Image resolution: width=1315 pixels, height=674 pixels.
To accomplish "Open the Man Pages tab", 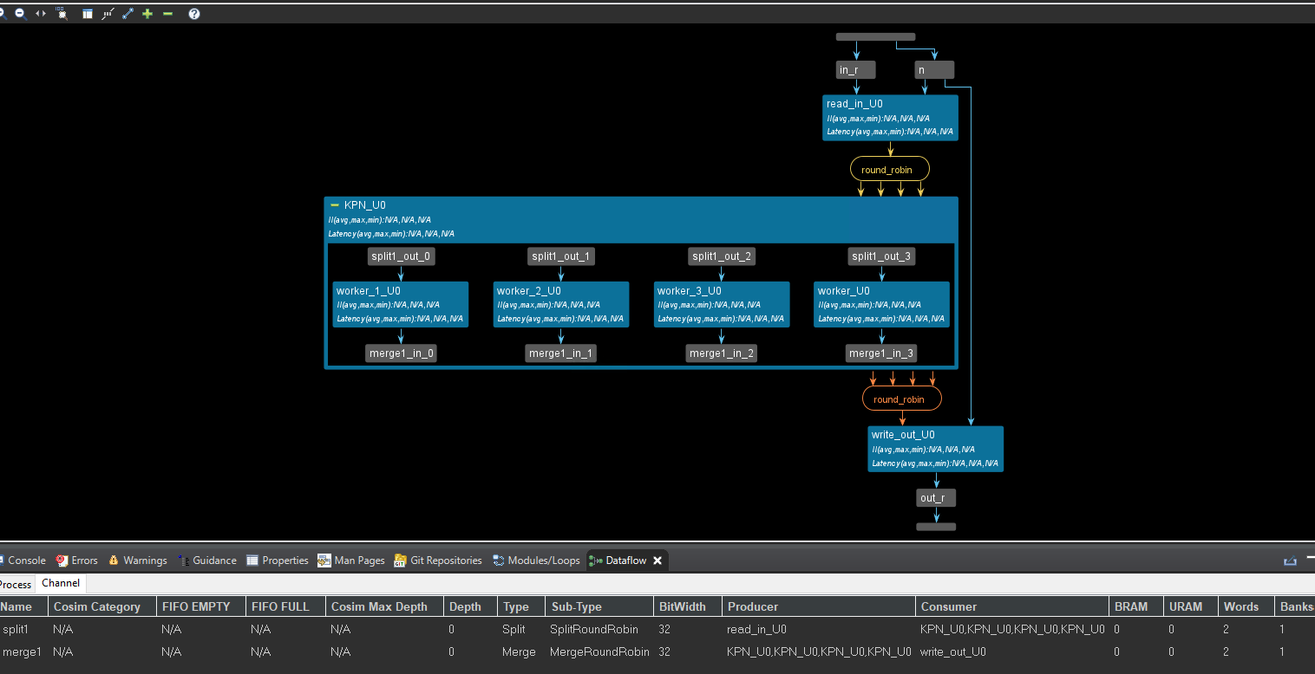I will coord(351,561).
